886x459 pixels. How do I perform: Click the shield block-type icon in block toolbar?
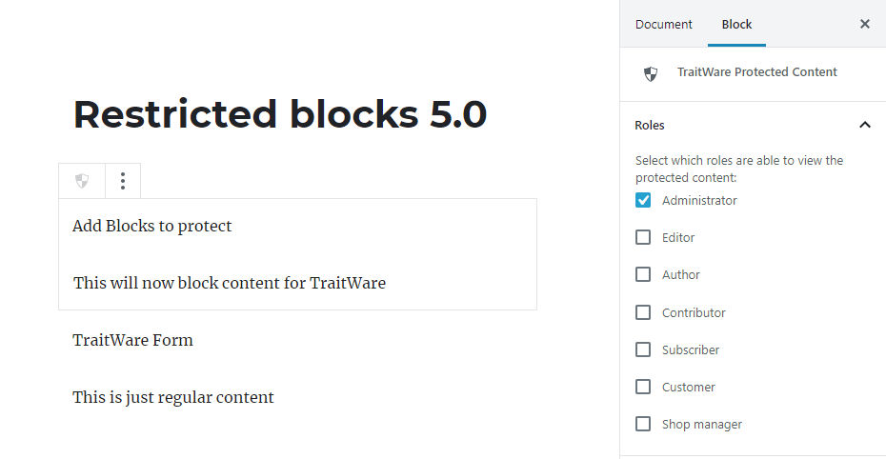coord(82,181)
